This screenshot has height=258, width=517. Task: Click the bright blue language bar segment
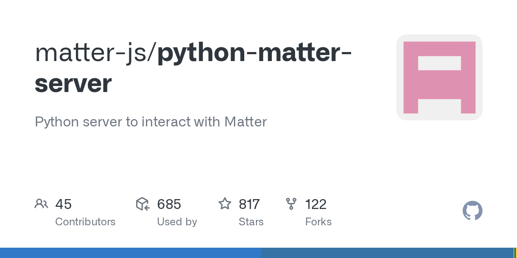click(x=130, y=253)
